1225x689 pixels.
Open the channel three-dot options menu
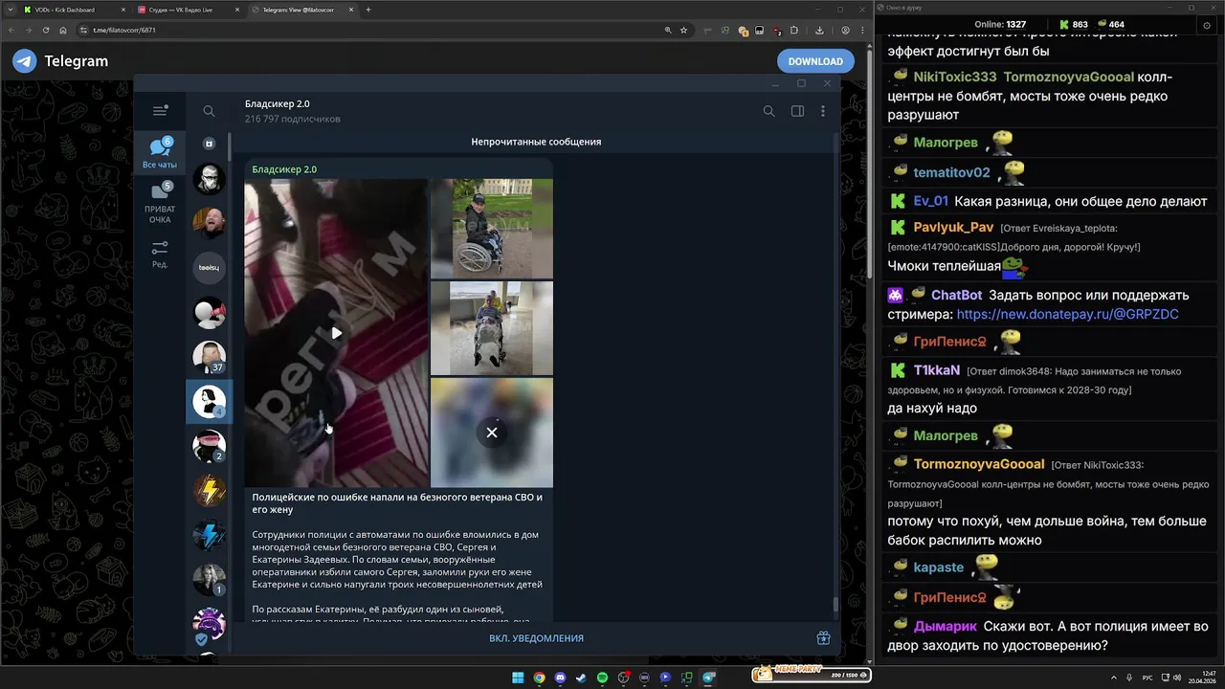[823, 111]
